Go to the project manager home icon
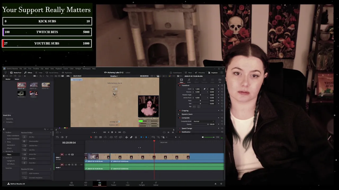Image resolution: width=339 pixels, height=190 pixels. click(x=215, y=184)
